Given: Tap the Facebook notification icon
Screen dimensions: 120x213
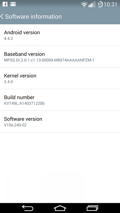Looking at the screenshot, I should [5, 4].
